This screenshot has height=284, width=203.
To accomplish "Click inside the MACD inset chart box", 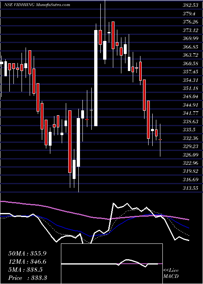I will 112,264.
